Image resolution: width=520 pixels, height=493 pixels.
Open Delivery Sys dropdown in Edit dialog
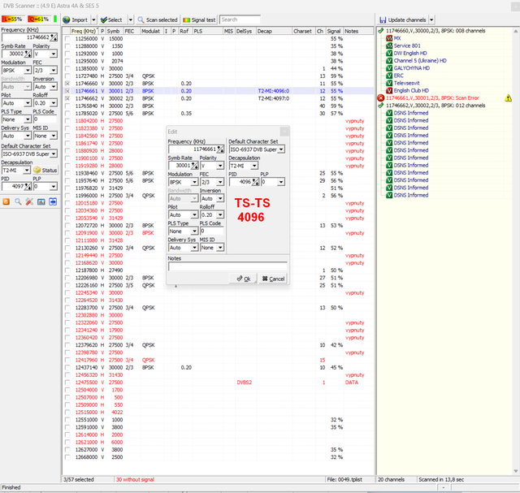point(194,248)
